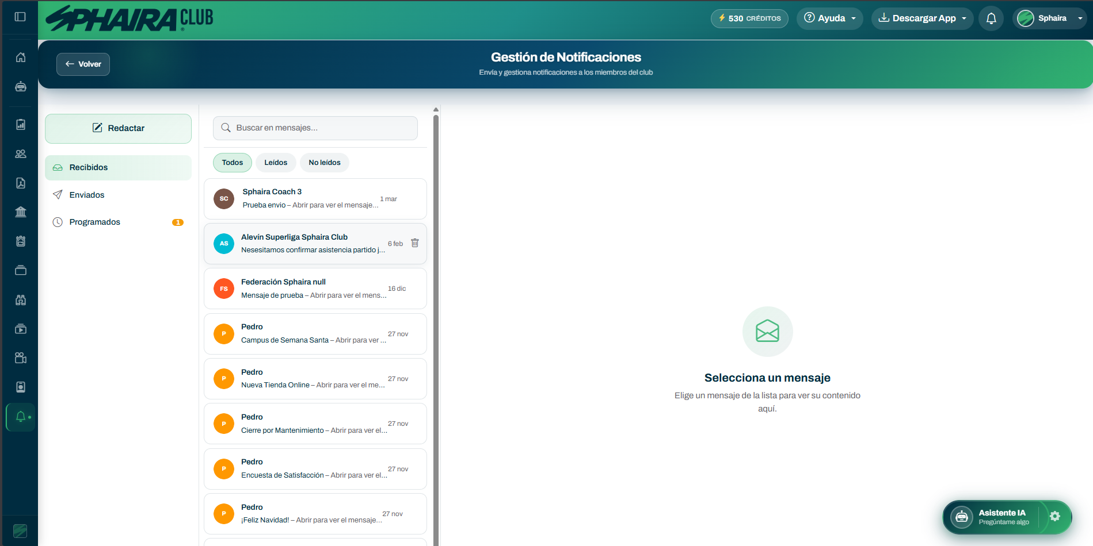Expand the Sphaira profile menu
The height and width of the screenshot is (546, 1093).
(x=1050, y=18)
